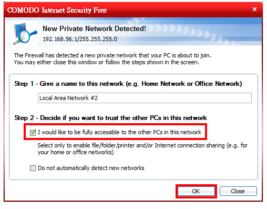Click the 'follow the steps shown' instruction line
Image resolution: width=267 pixels, height=209 pixels.
[107, 62]
